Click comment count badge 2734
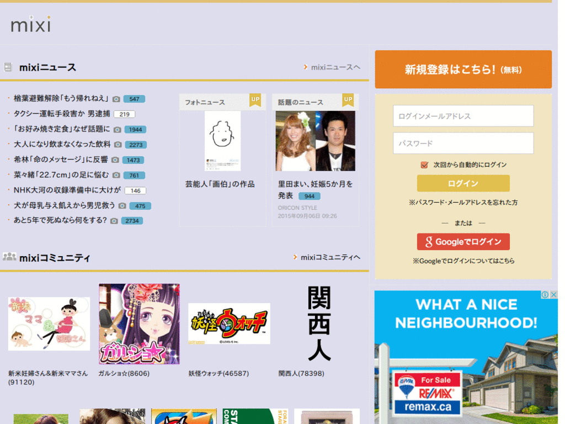 coord(132,221)
